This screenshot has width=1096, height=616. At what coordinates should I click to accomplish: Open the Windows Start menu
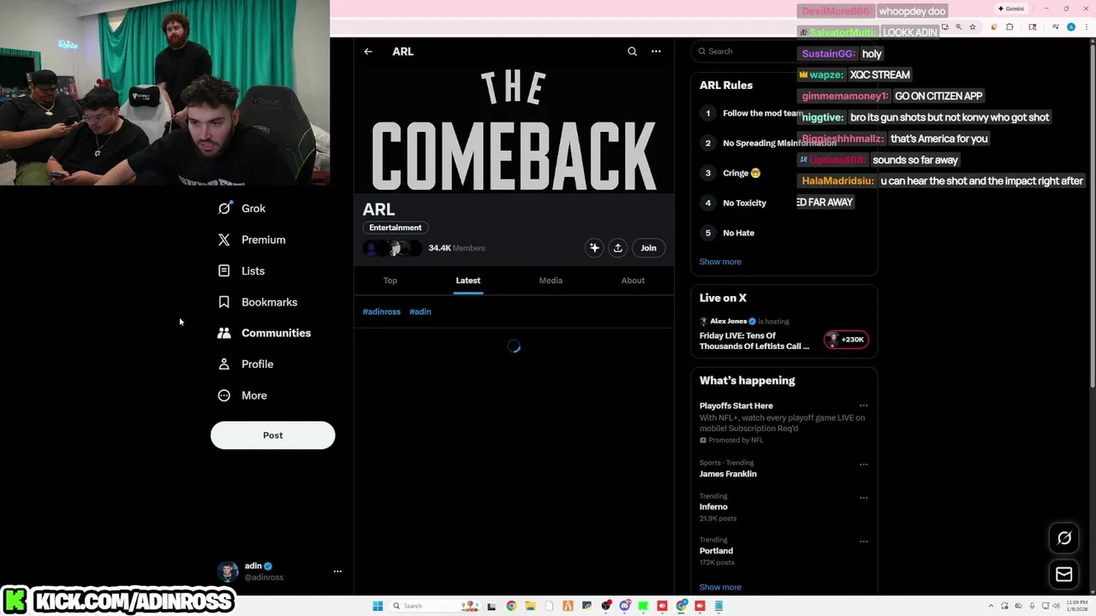point(378,606)
